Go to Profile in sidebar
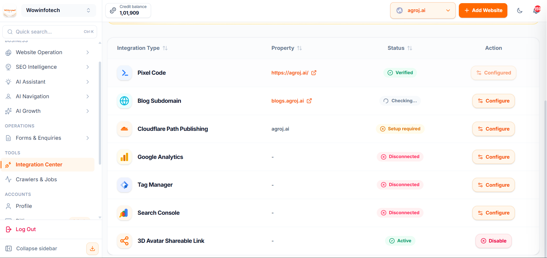 [x=48, y=206]
